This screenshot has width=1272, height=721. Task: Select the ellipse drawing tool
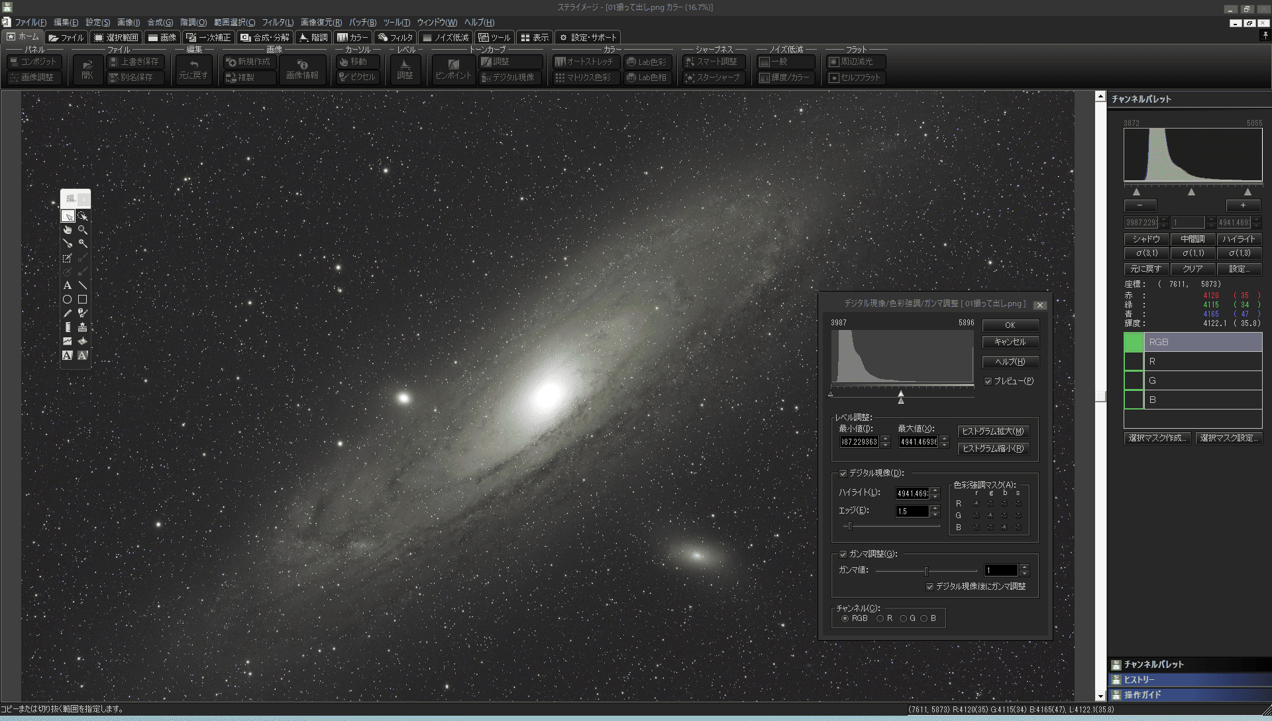(68, 300)
